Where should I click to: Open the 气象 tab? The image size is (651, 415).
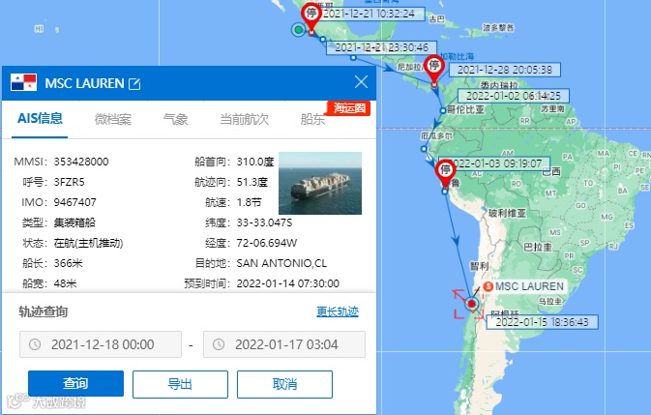coord(176,119)
